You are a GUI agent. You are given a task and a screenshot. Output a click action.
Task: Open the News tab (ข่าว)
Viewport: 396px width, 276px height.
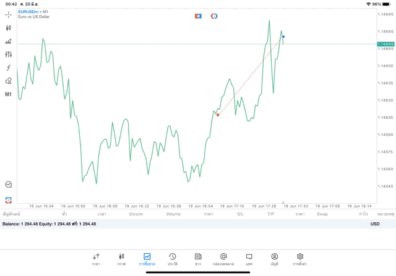(198, 259)
